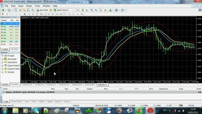Open the Profiles dropdown arrow
Image resolution: width=202 pixels, height=114 pixels.
12,10
